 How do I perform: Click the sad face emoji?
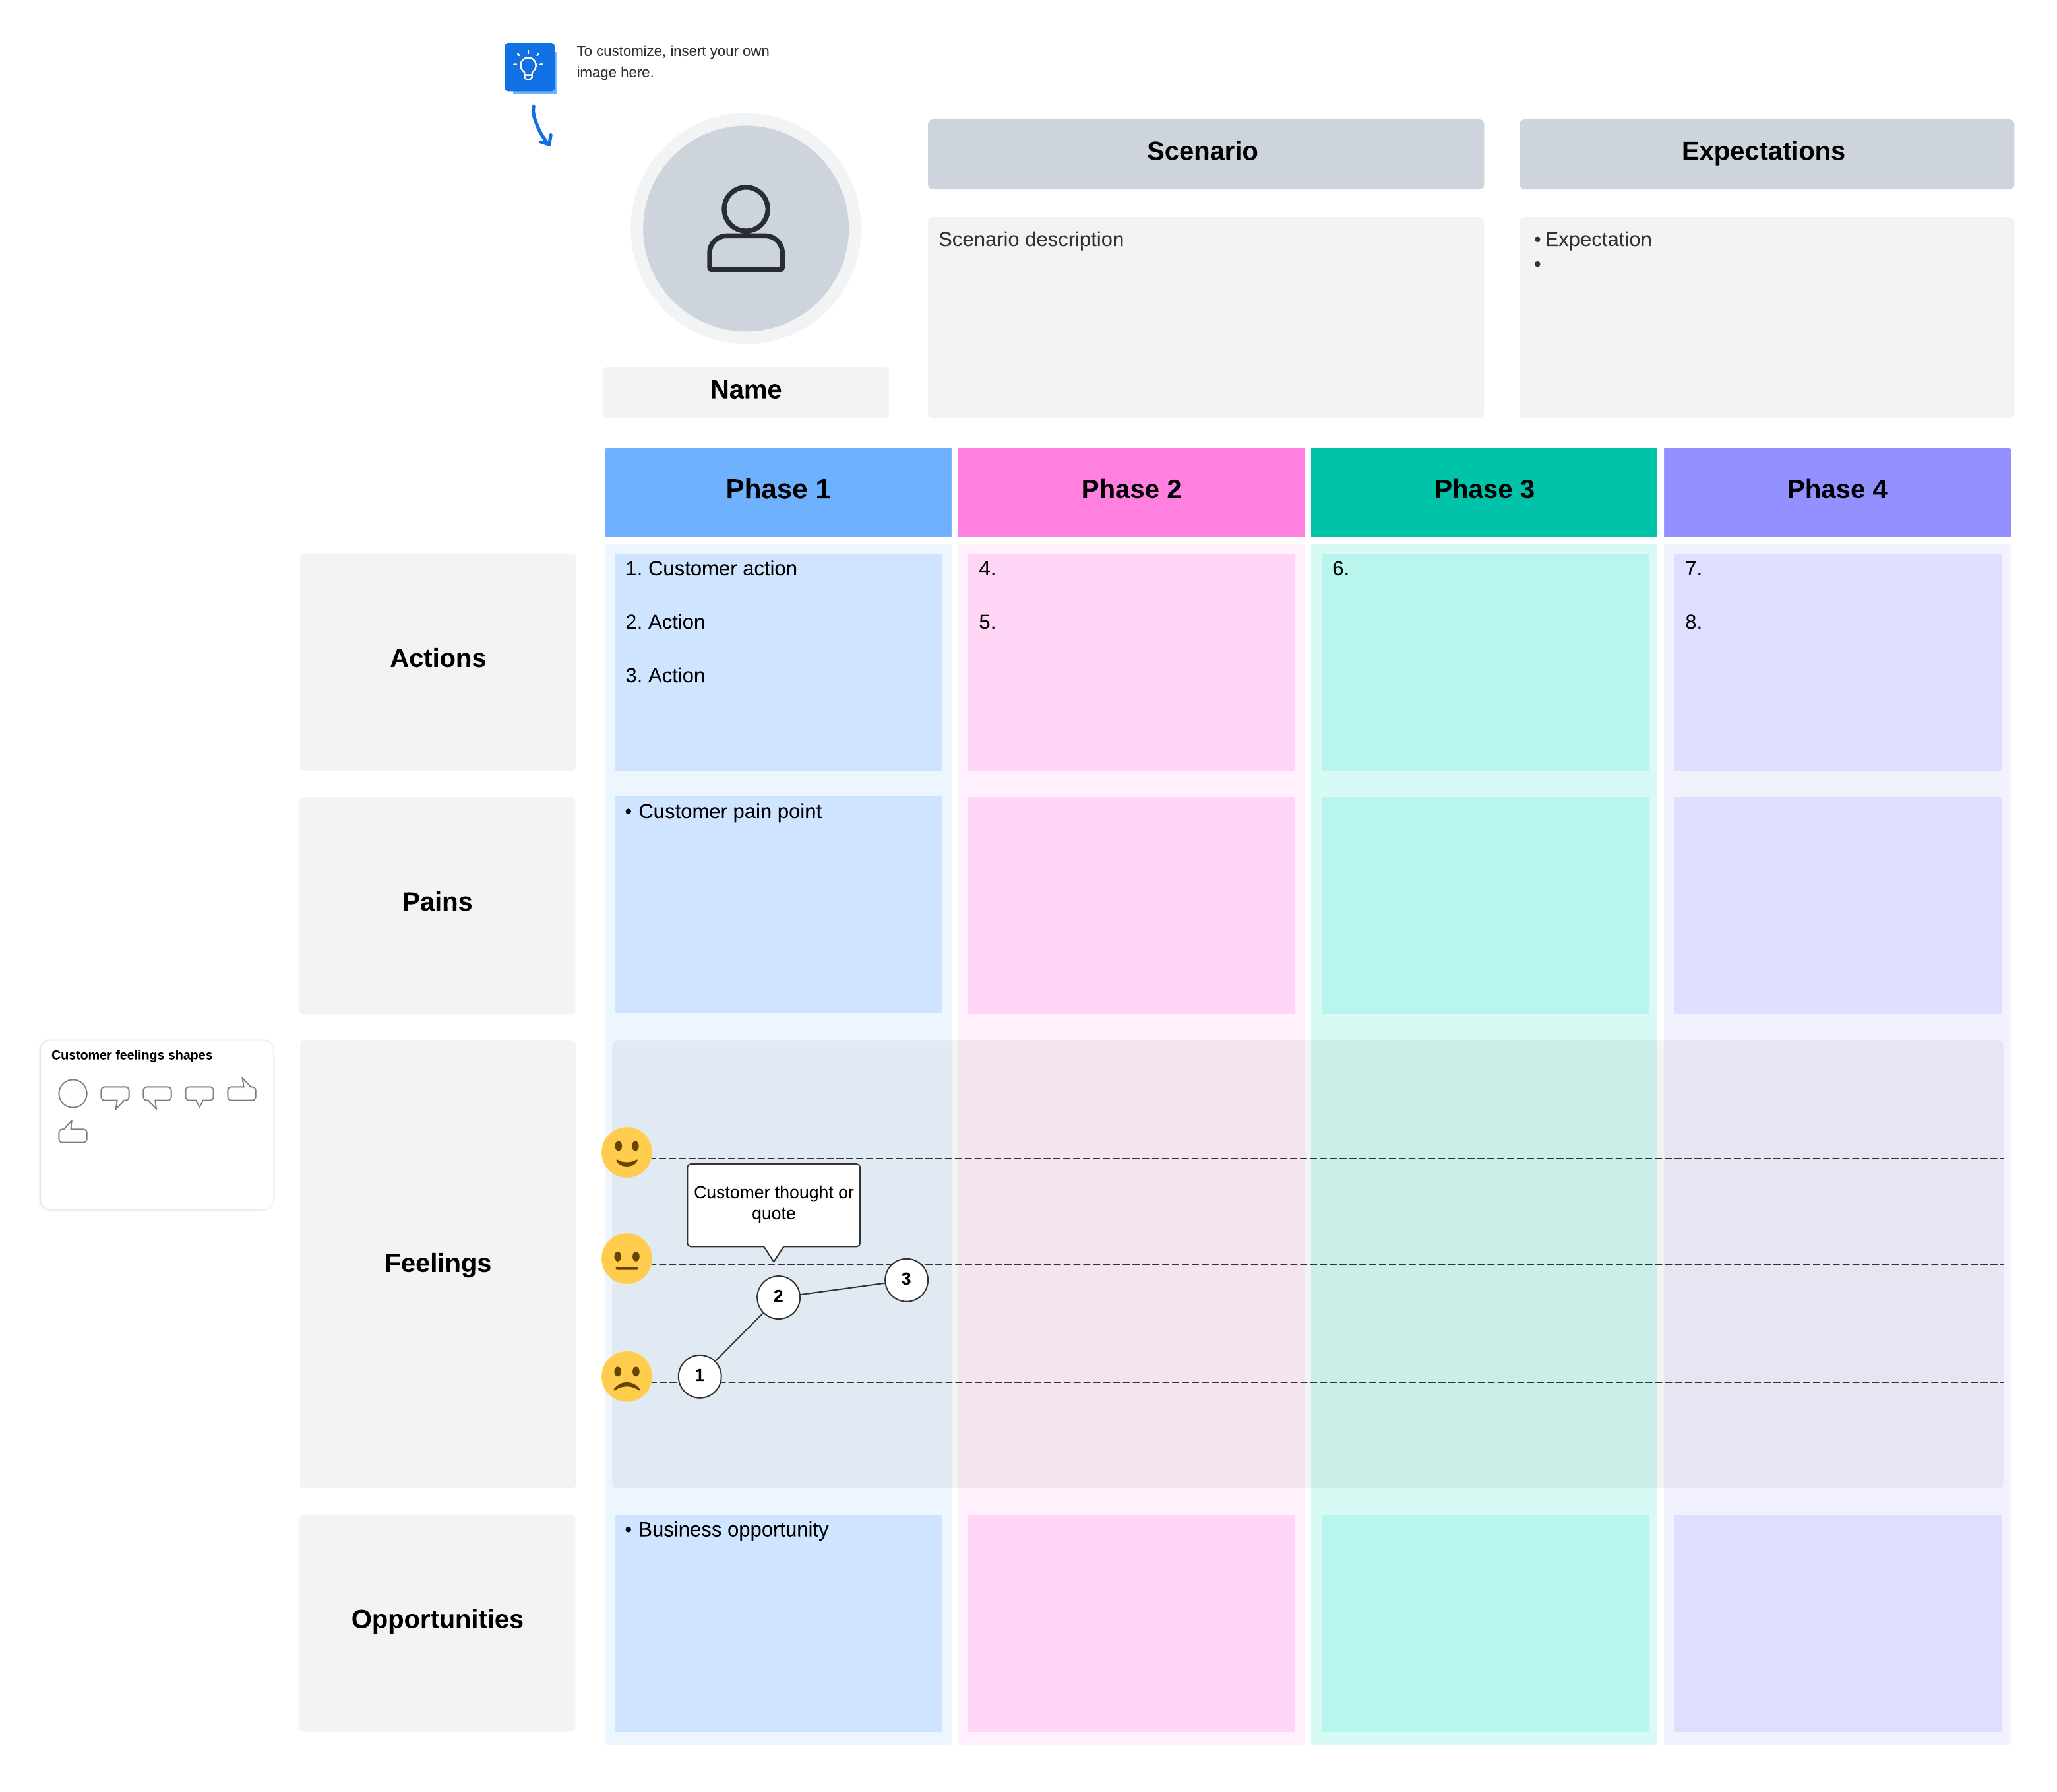click(x=627, y=1376)
